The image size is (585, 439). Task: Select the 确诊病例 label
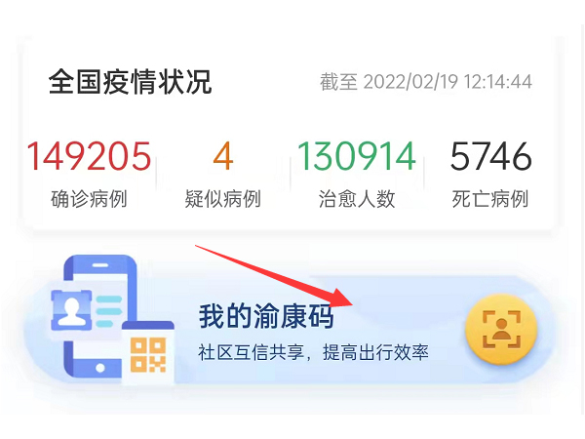[x=89, y=199]
